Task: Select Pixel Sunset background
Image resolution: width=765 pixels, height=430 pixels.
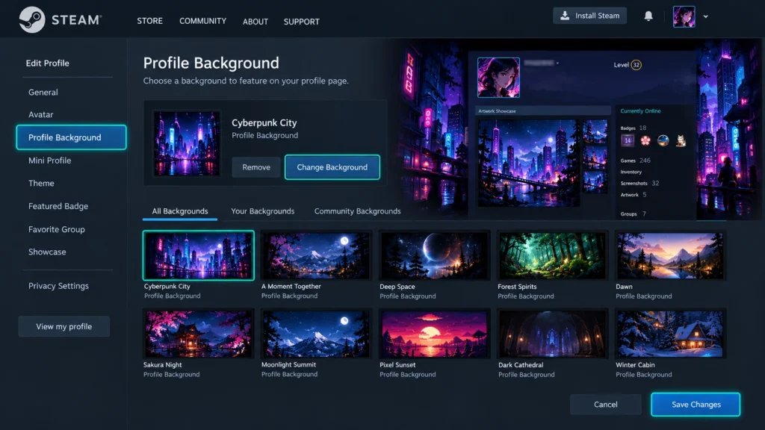Action: 434,334
